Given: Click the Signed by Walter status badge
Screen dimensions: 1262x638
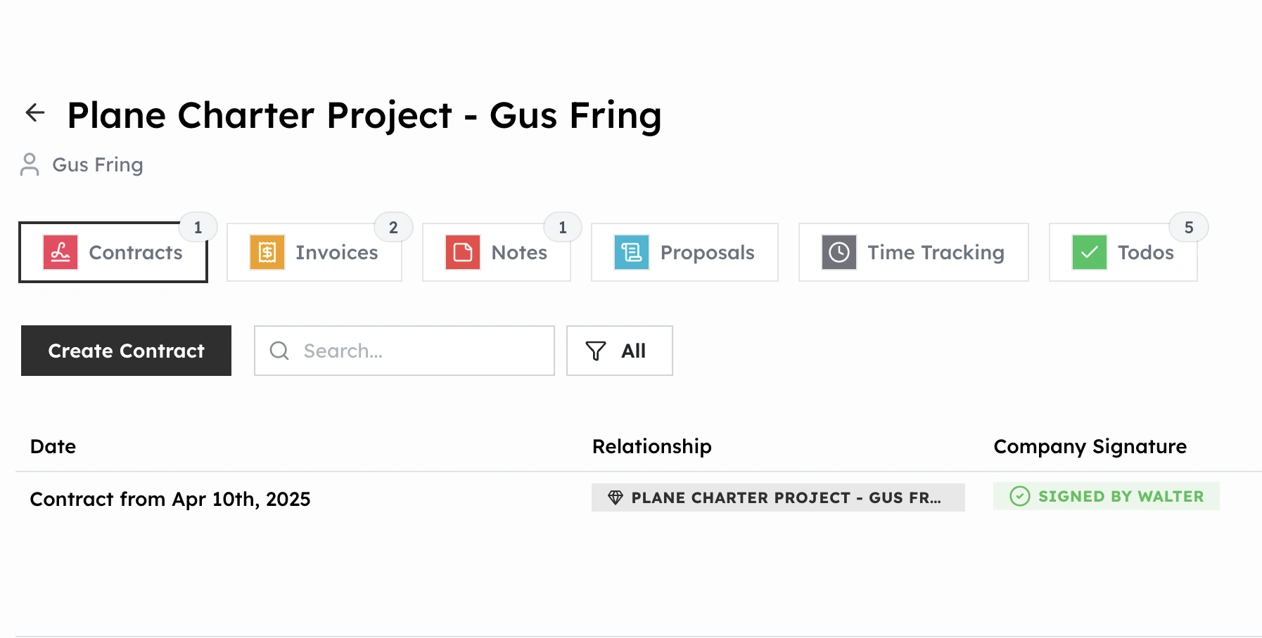Looking at the screenshot, I should 1106,496.
